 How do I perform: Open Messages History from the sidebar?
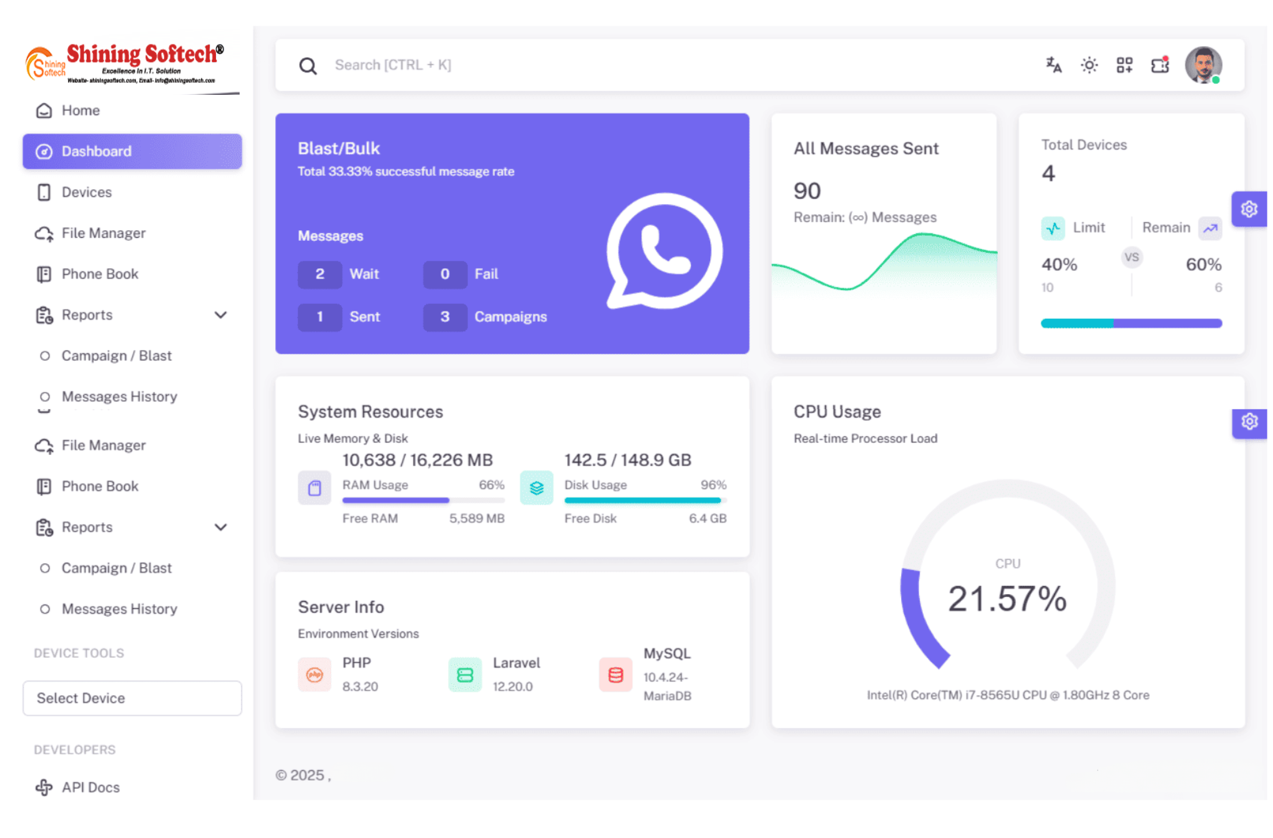pos(119,396)
